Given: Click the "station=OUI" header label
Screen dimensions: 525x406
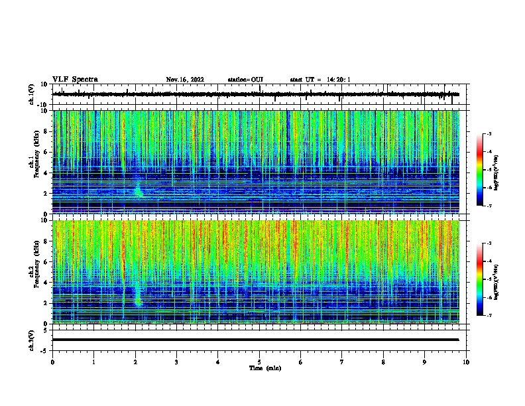Looking at the screenshot, I should (x=245, y=80).
